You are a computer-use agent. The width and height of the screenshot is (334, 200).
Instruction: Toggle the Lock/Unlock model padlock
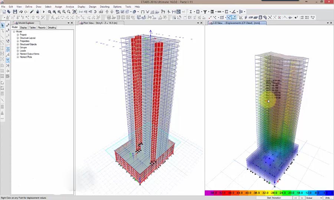(37, 12)
